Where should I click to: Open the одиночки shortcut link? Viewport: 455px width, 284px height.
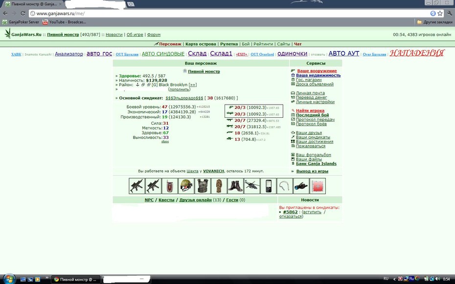click(292, 54)
